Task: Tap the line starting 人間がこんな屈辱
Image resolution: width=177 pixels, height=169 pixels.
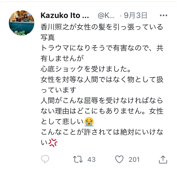Action: coord(102,100)
